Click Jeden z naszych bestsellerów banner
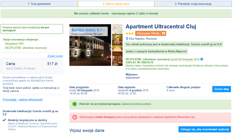 coord(156,51)
